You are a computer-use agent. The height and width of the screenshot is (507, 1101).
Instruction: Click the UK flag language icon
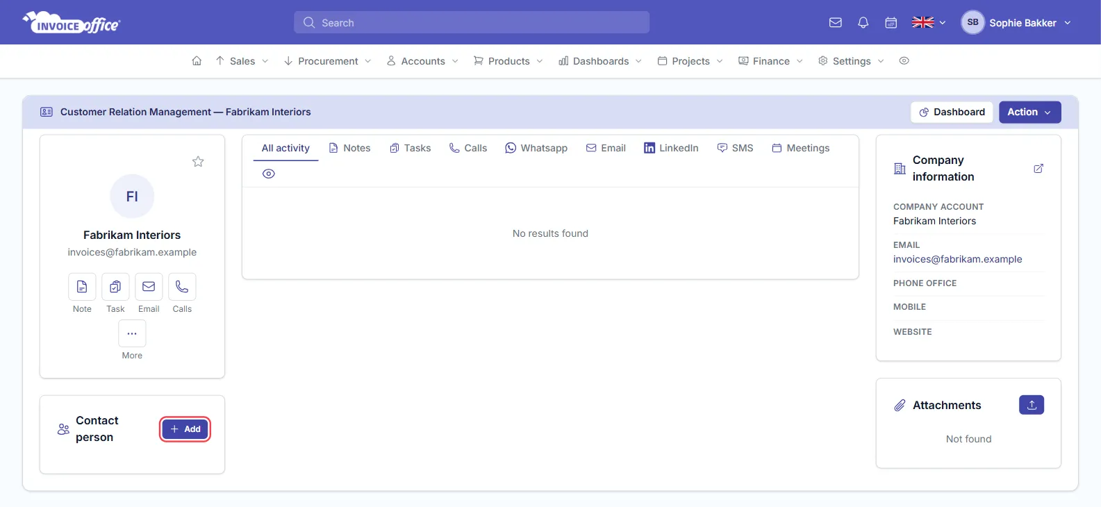[923, 22]
